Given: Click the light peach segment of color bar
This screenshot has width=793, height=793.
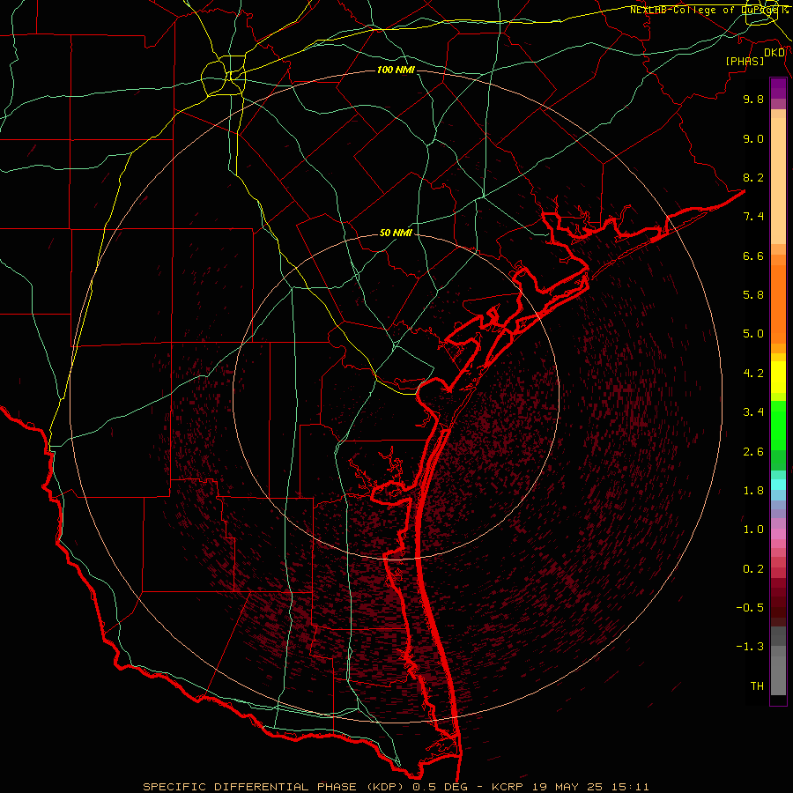Looking at the screenshot, I should click(778, 181).
